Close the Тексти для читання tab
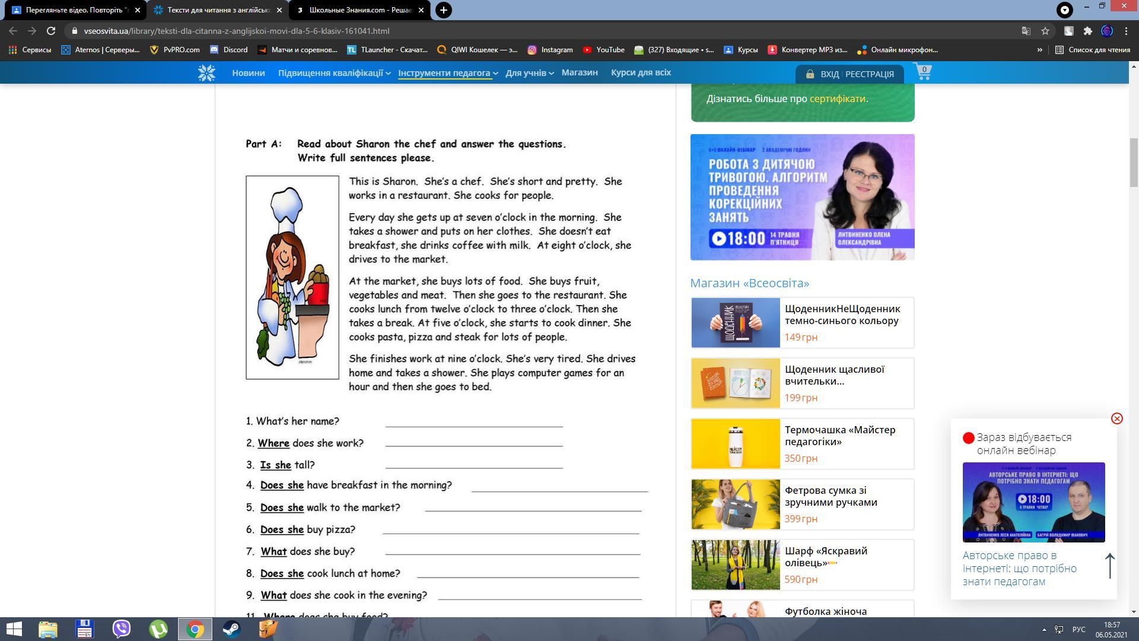This screenshot has width=1139, height=641. (x=279, y=10)
